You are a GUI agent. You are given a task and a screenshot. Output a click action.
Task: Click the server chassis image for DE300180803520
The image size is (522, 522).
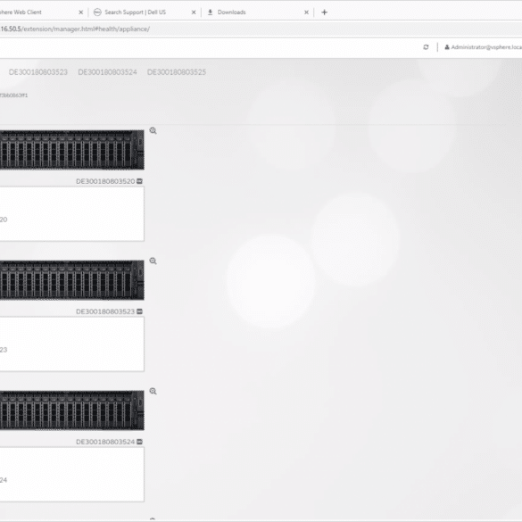coord(72,150)
